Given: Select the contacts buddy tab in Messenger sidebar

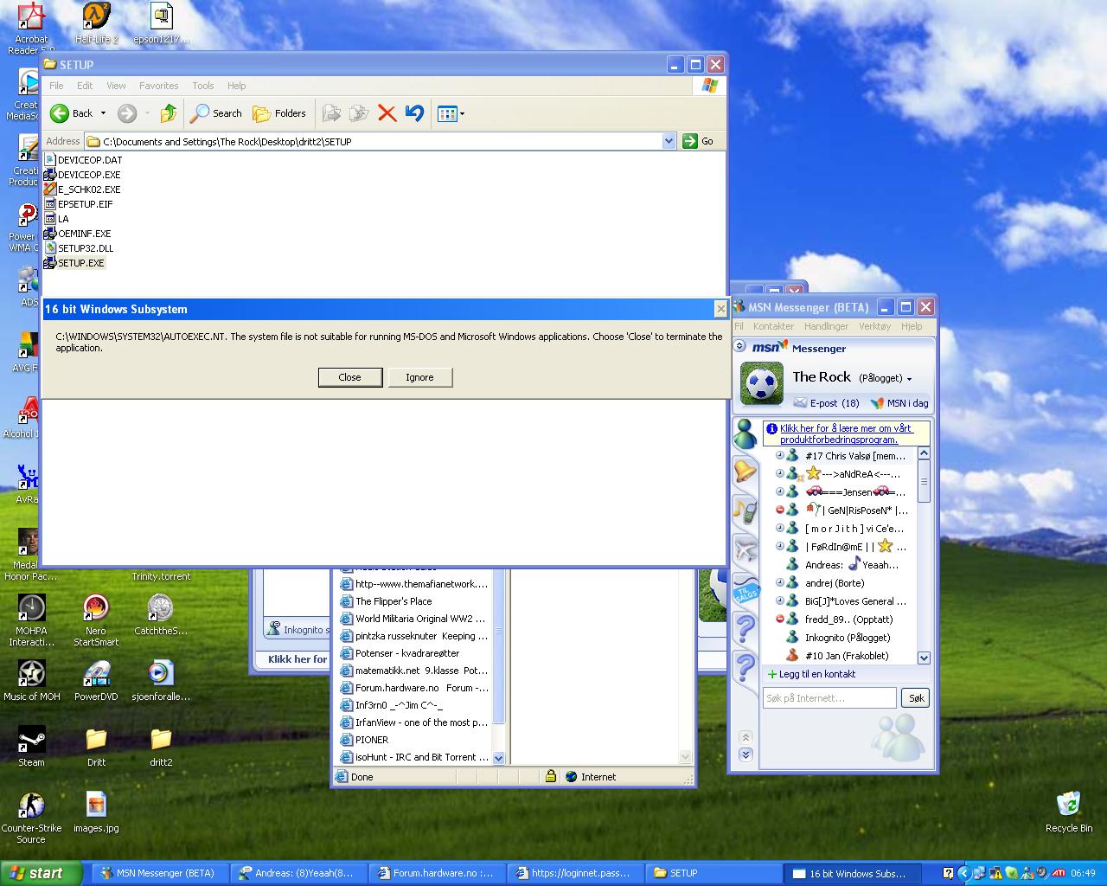Looking at the screenshot, I should pos(745,433).
